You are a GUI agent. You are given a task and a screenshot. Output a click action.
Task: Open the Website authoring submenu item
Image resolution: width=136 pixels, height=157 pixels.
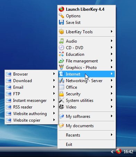point(31,114)
